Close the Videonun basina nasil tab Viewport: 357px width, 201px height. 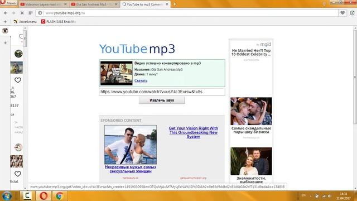coord(65,4)
